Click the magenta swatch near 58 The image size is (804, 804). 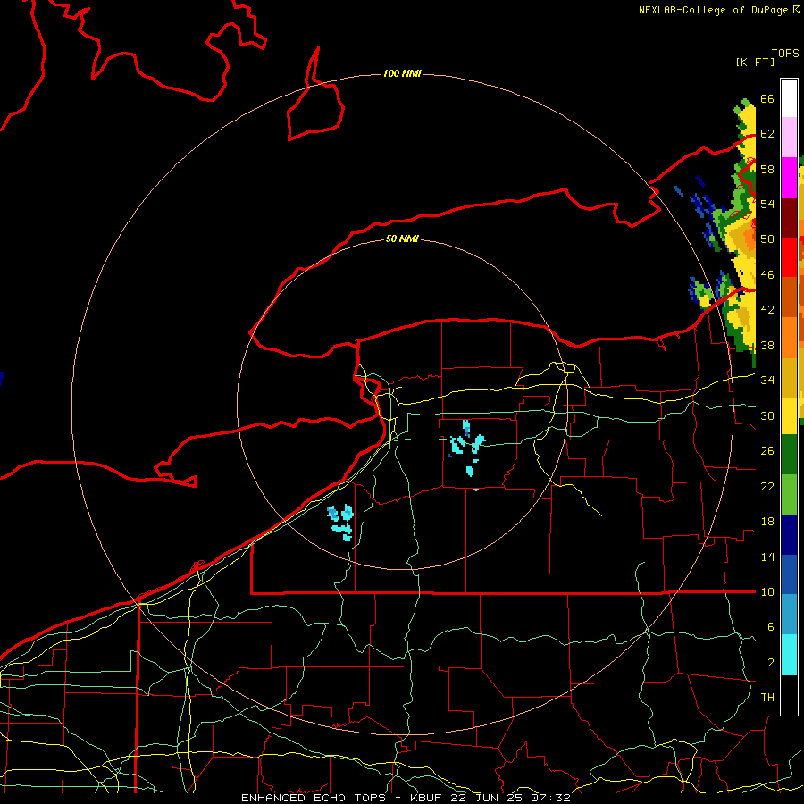[x=789, y=178]
